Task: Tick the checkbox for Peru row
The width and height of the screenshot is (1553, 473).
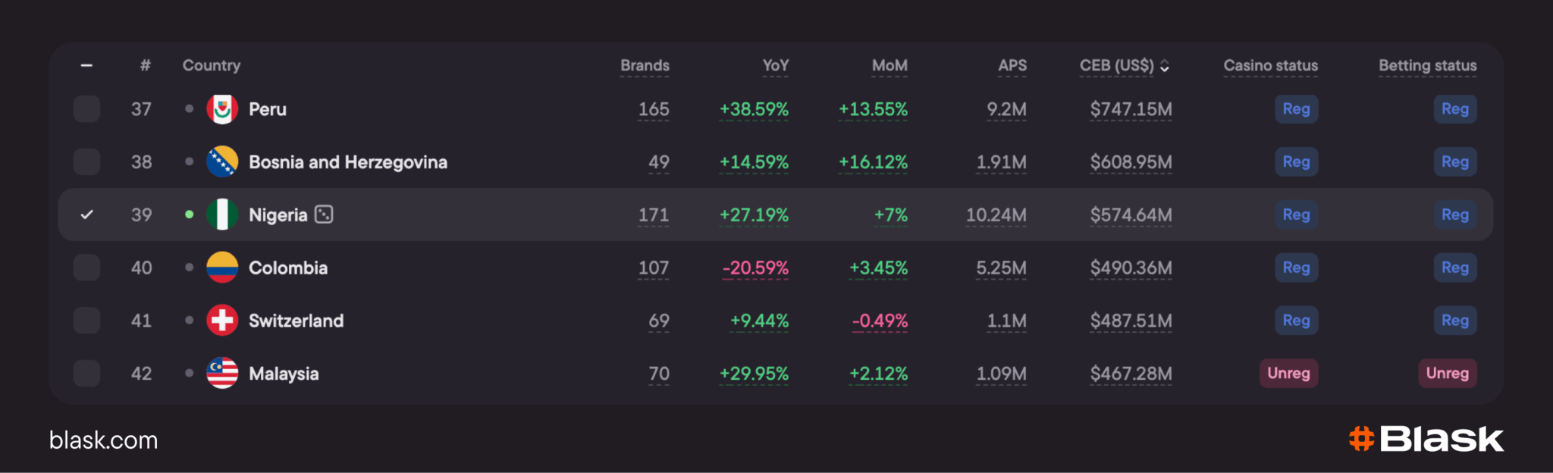Action: 87,109
